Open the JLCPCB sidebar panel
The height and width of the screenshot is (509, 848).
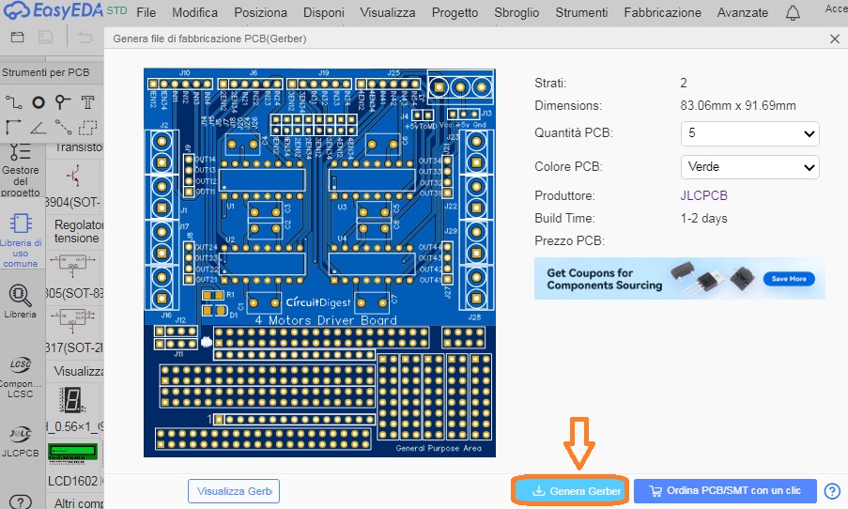pyautogui.click(x=20, y=440)
